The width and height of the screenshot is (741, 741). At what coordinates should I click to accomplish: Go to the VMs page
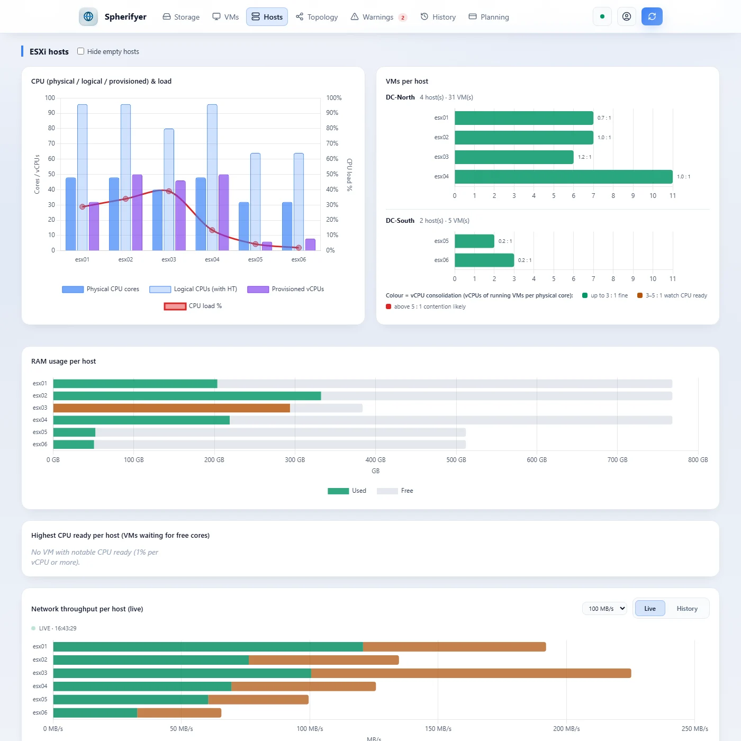(x=225, y=17)
